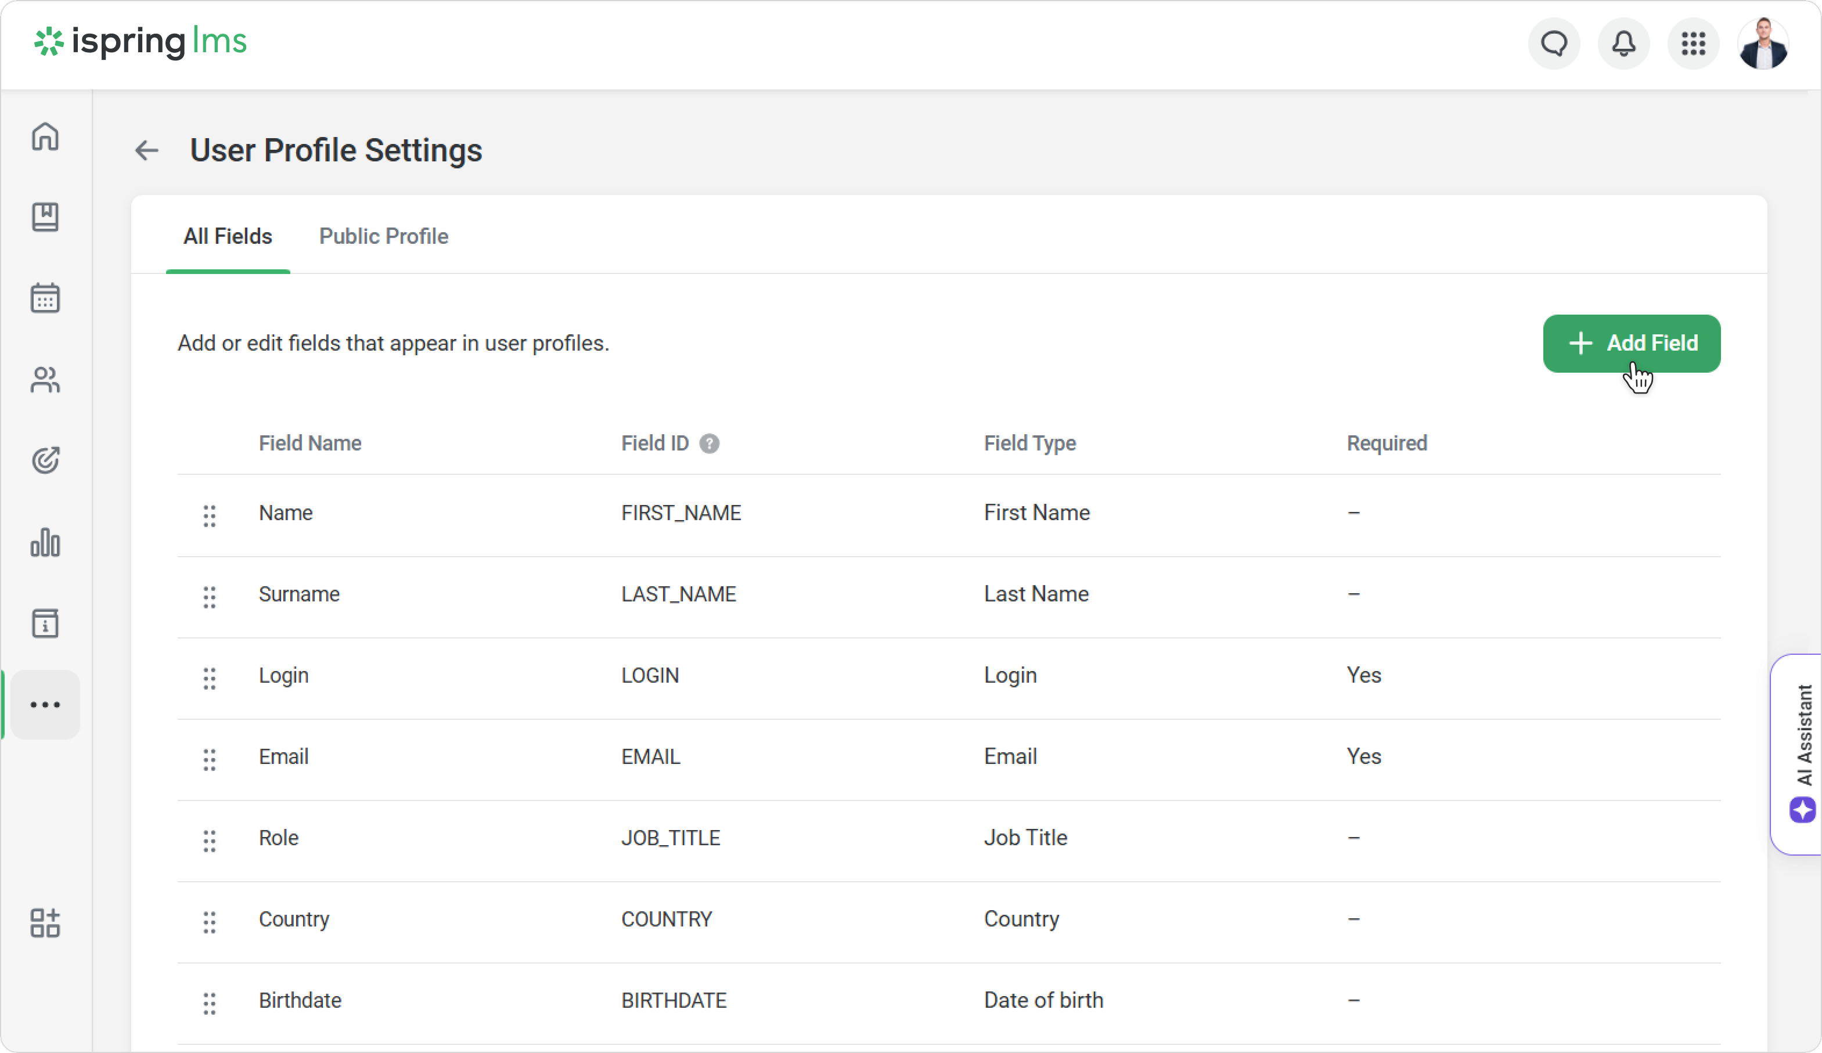Open the Users people icon in sidebar

(45, 380)
